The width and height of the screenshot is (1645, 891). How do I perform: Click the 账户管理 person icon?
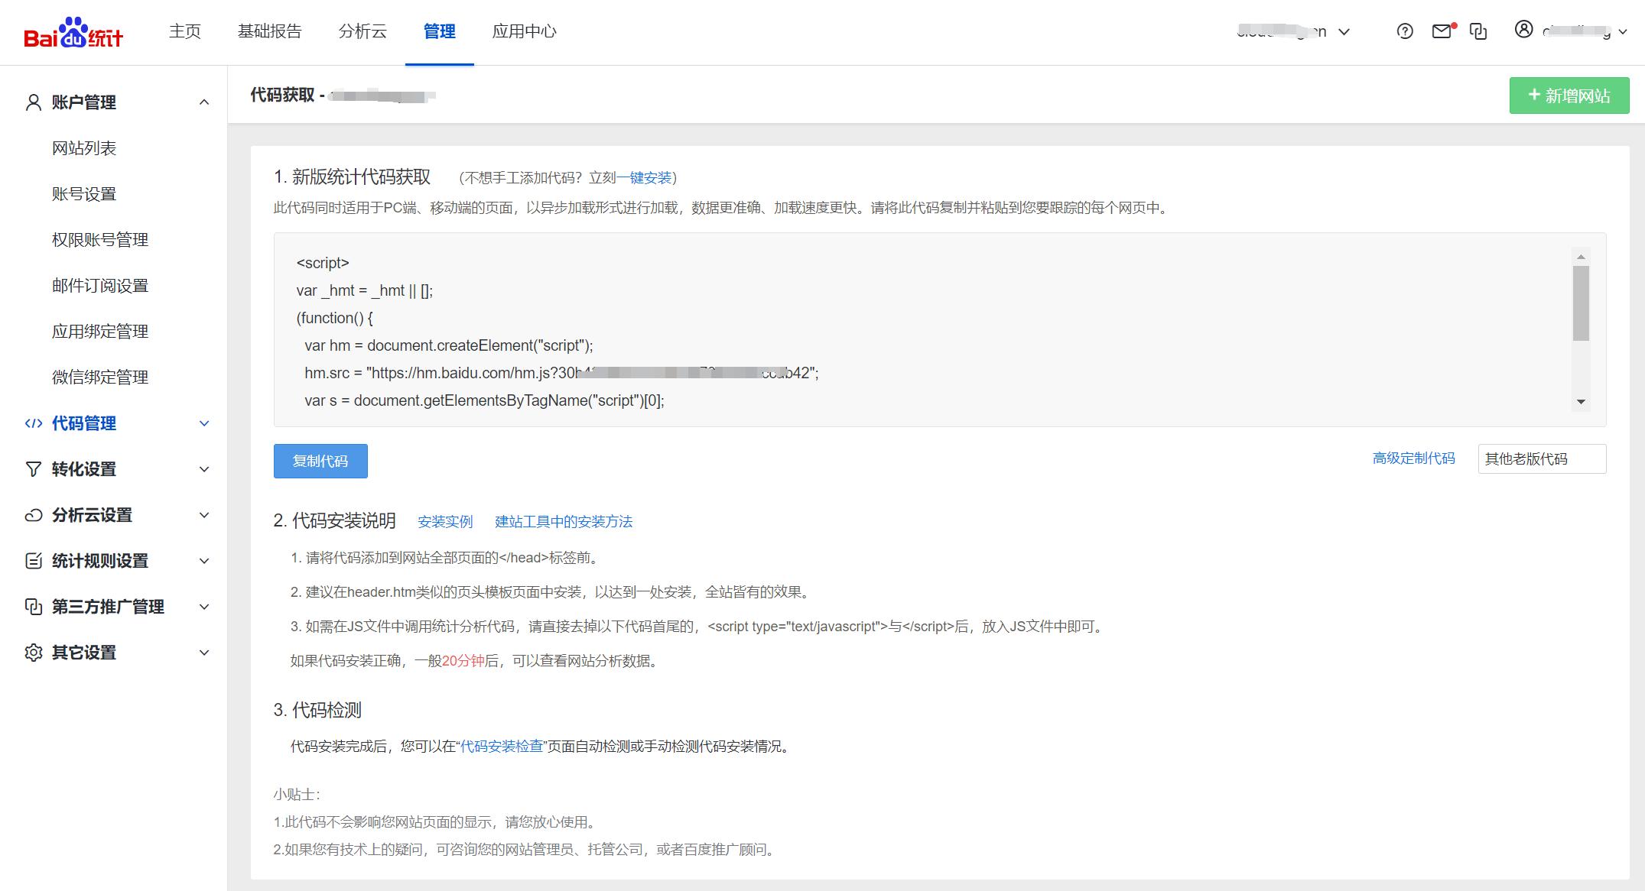coord(33,101)
